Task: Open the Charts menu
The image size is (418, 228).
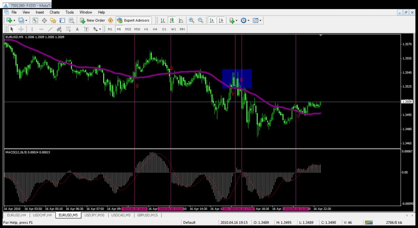Action: 54,12
